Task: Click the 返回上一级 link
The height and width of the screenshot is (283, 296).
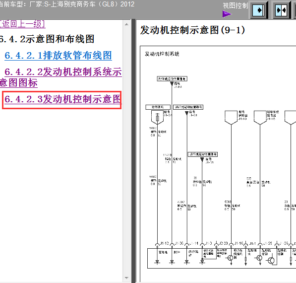Action: coord(23,24)
